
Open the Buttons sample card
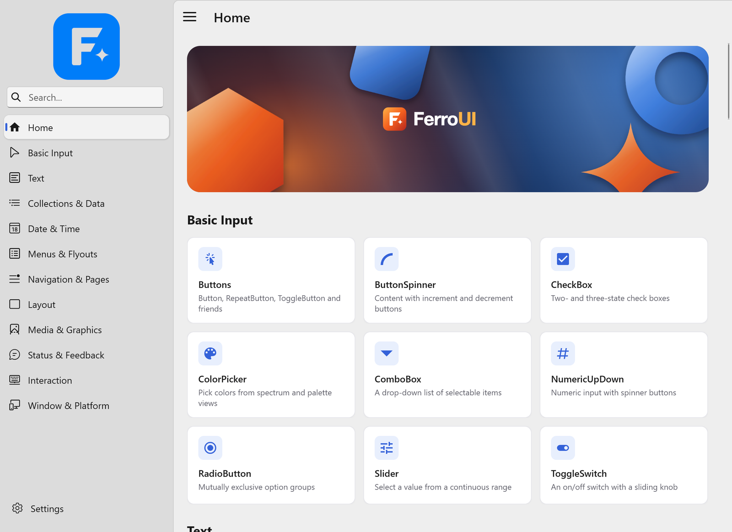tap(271, 280)
